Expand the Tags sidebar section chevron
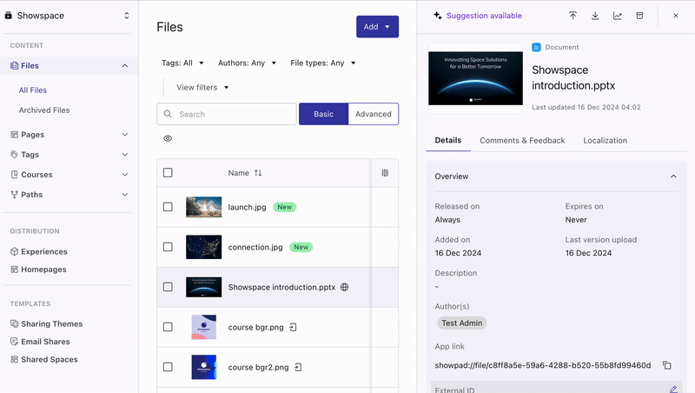This screenshot has height=393, width=695. [125, 155]
